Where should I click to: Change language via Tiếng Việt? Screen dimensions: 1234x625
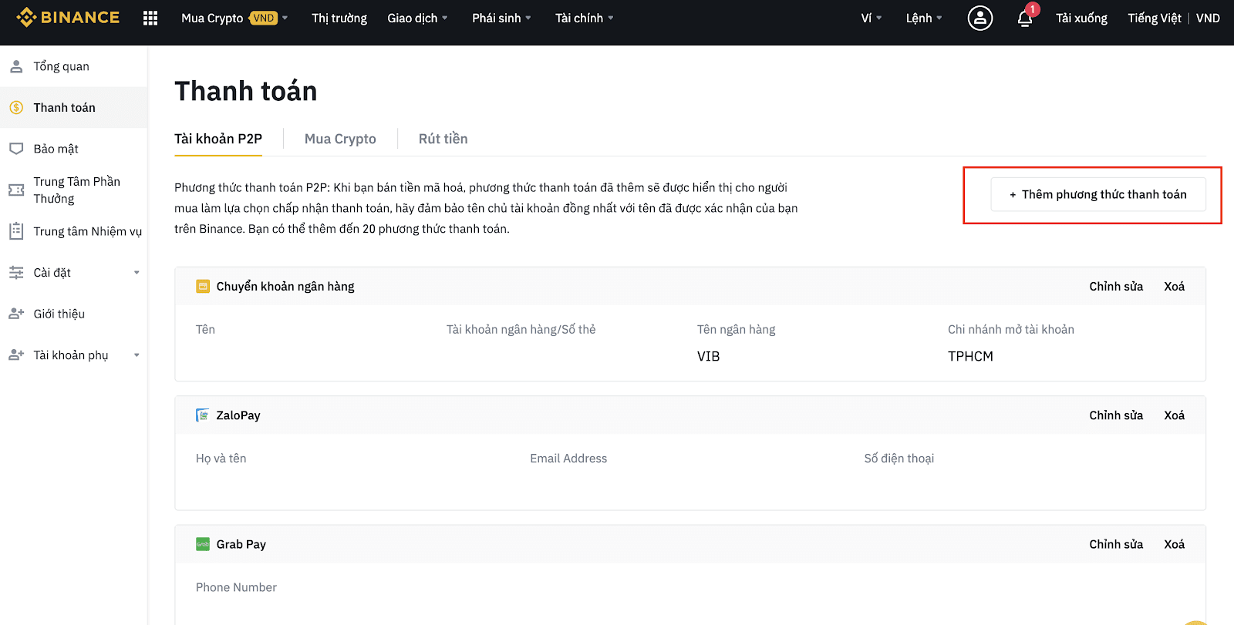(x=1155, y=18)
